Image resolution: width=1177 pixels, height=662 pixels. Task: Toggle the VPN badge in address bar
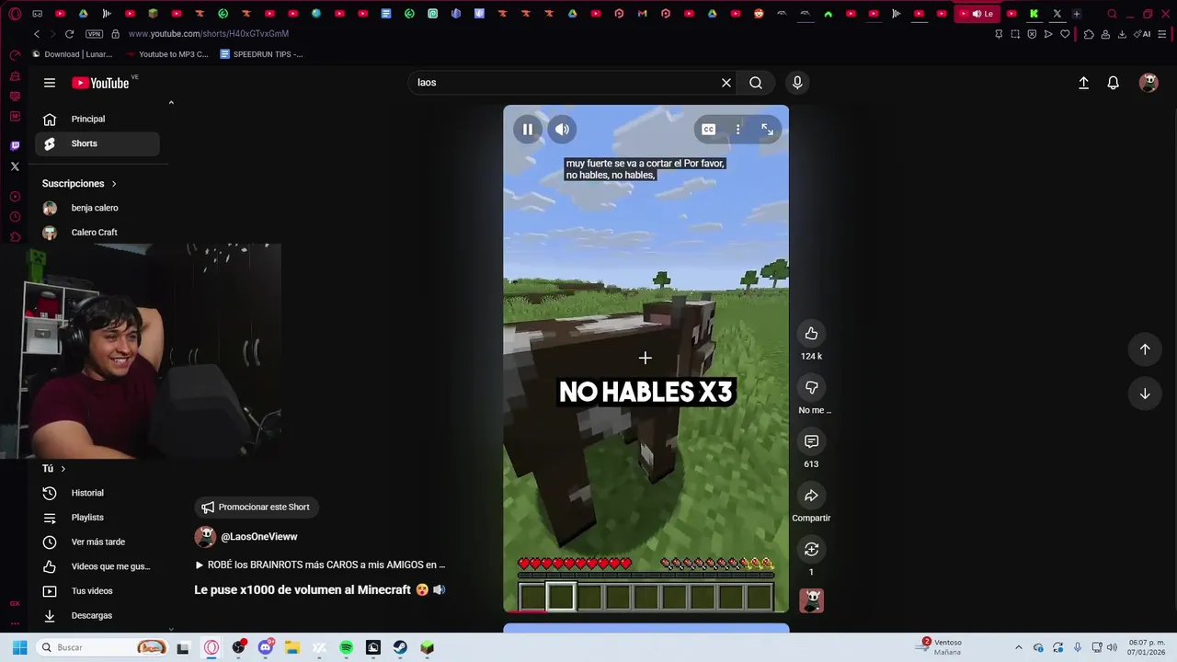[94, 34]
